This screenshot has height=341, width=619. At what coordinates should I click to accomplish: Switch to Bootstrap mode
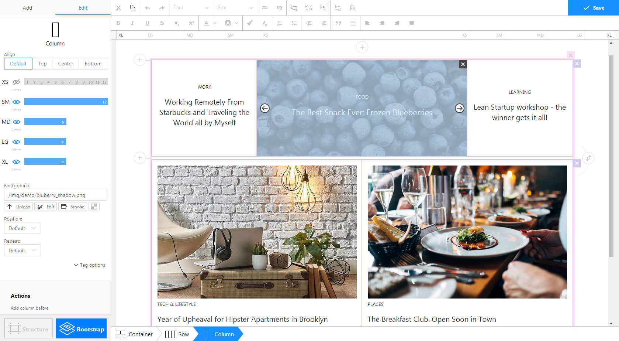coord(82,329)
